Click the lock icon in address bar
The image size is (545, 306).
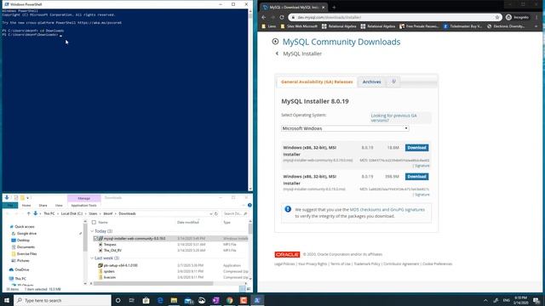pos(293,17)
